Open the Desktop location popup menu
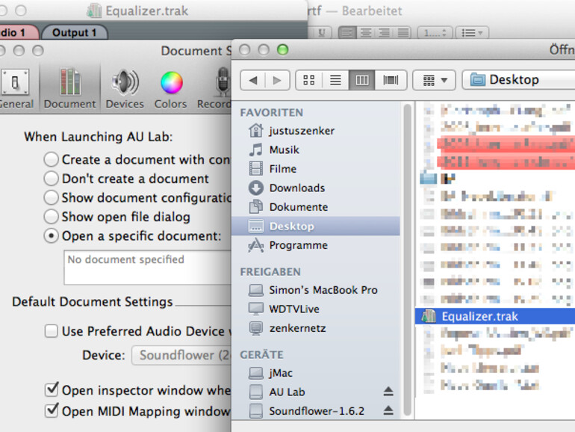 [x=518, y=80]
